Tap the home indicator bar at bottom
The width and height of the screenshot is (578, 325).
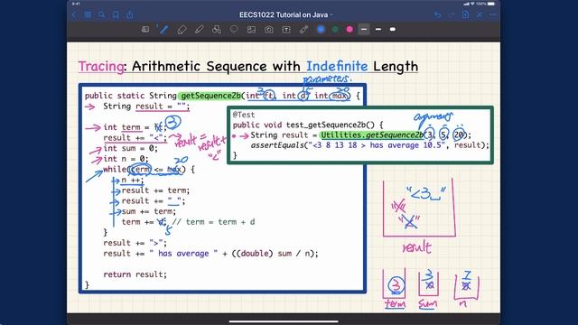284,321
